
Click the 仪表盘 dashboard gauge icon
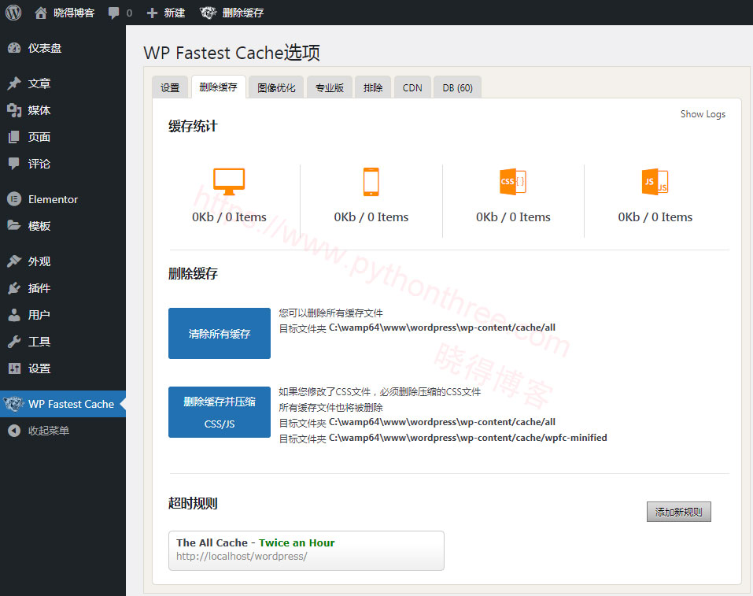[x=14, y=48]
